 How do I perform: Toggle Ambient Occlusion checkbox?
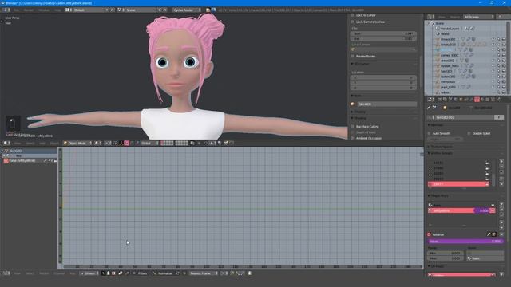pos(352,138)
